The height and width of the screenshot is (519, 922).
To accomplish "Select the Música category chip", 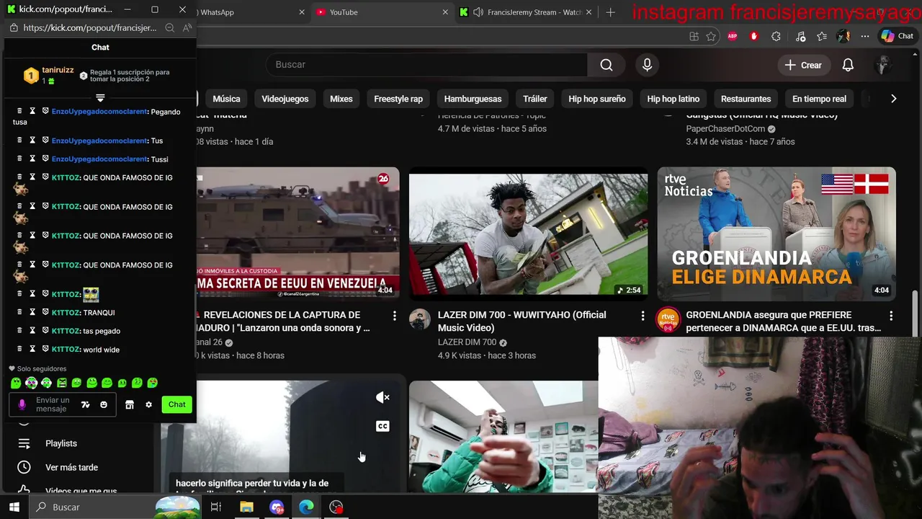I will pyautogui.click(x=226, y=99).
